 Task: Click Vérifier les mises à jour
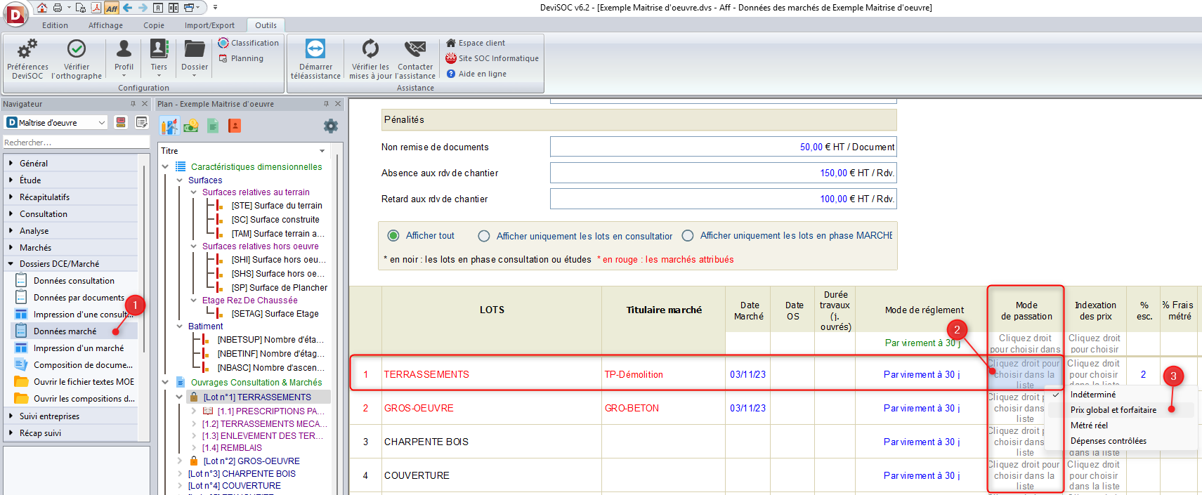coord(370,59)
